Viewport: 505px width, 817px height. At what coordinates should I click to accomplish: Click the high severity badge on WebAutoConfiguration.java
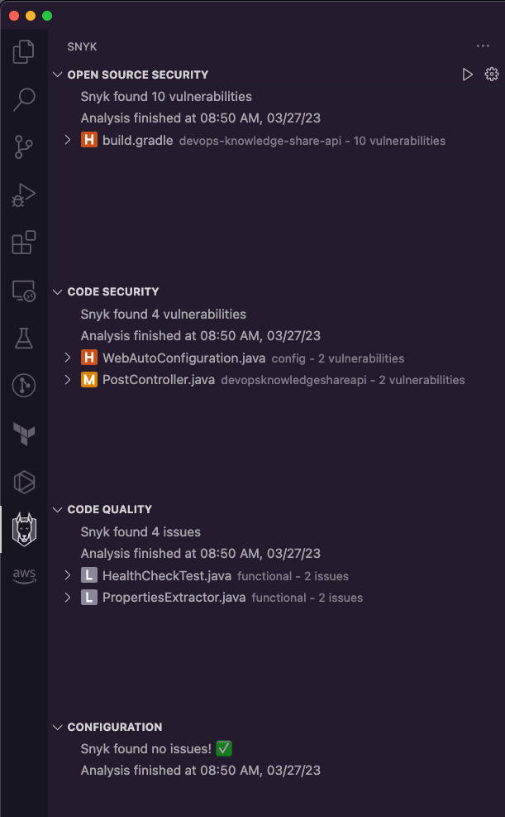pos(88,358)
